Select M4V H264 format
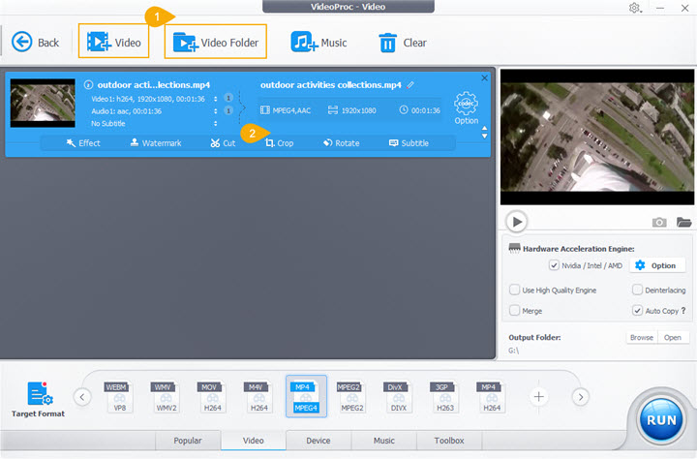 click(x=259, y=396)
